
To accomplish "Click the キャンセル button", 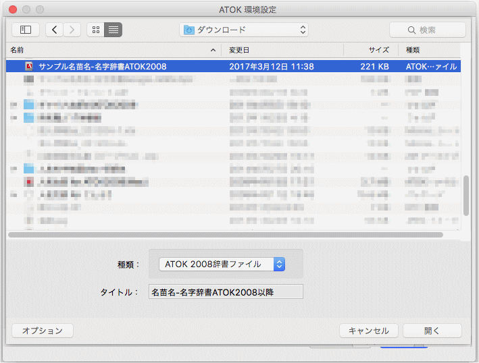I will 369,331.
